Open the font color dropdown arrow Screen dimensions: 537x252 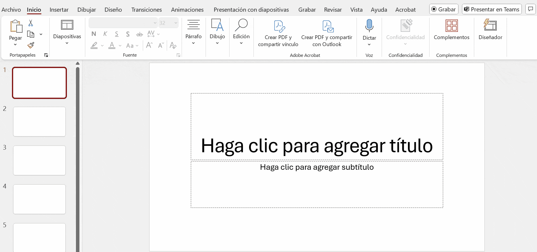point(120,46)
